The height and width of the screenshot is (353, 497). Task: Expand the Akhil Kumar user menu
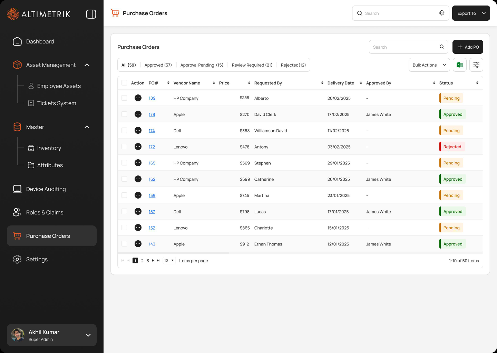[x=88, y=335]
